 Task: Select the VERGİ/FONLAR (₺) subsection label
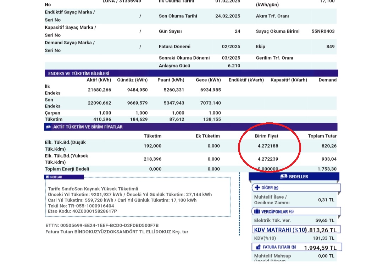tap(277, 211)
